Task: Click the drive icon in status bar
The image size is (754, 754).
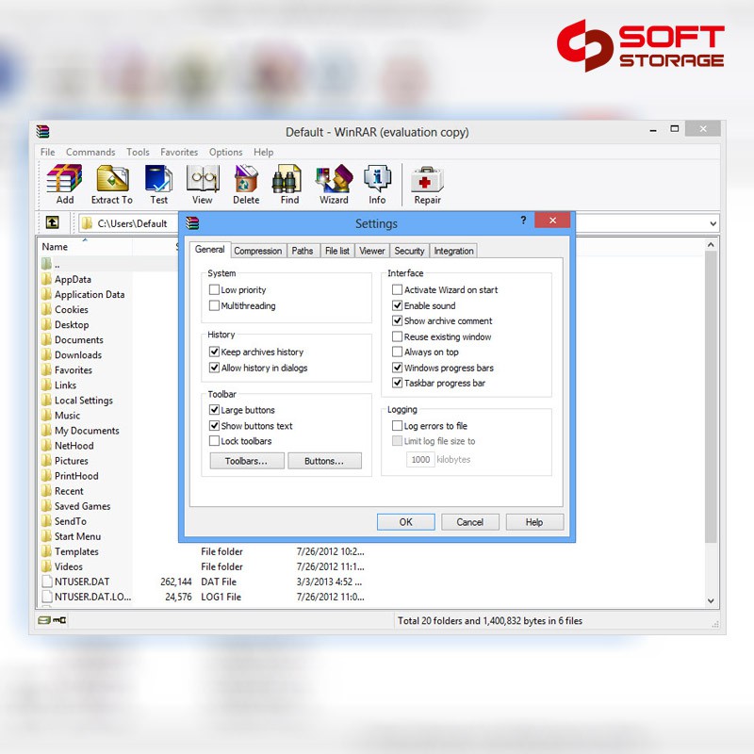Action: coord(44,620)
